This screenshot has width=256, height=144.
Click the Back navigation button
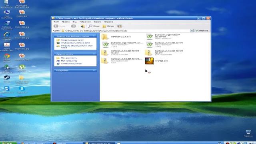click(60, 26)
